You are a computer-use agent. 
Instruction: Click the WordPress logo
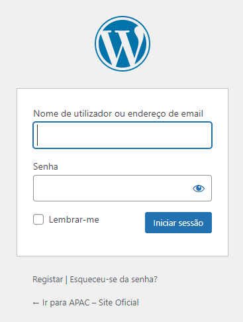pyautogui.click(x=122, y=44)
